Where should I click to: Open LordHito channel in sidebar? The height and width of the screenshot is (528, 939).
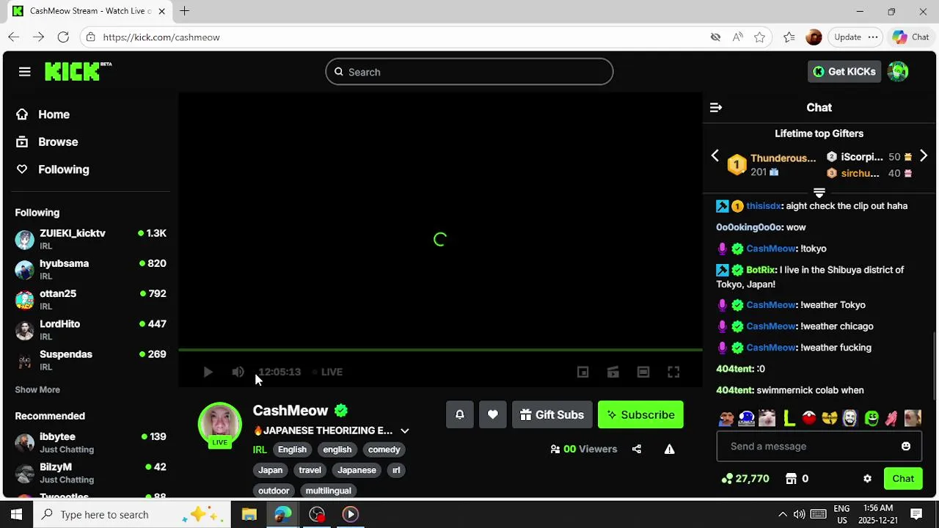(92, 330)
